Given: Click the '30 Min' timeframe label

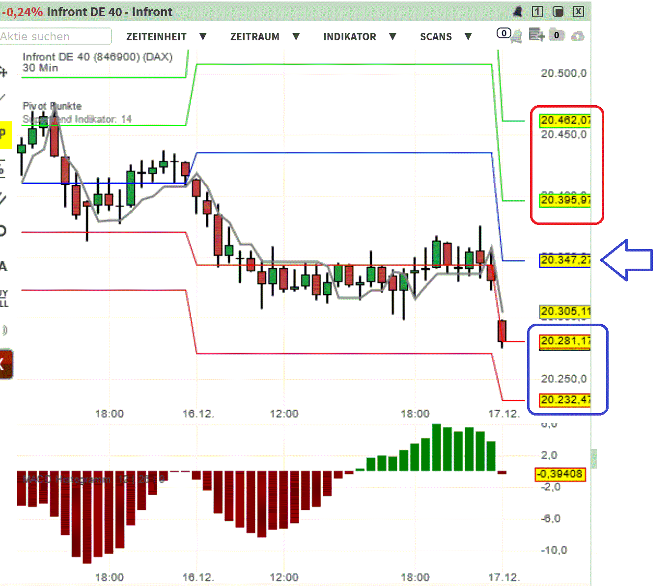Looking at the screenshot, I should click(40, 68).
